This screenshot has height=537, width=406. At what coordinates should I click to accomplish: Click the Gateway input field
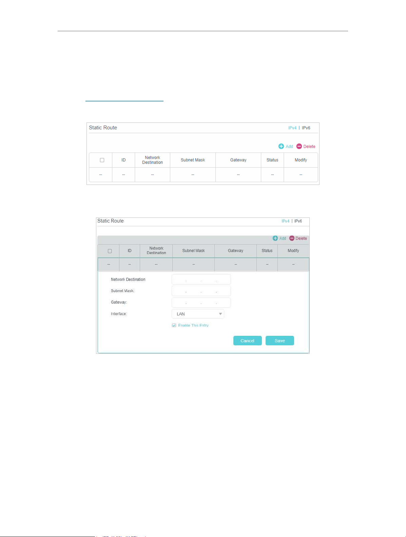click(x=201, y=302)
